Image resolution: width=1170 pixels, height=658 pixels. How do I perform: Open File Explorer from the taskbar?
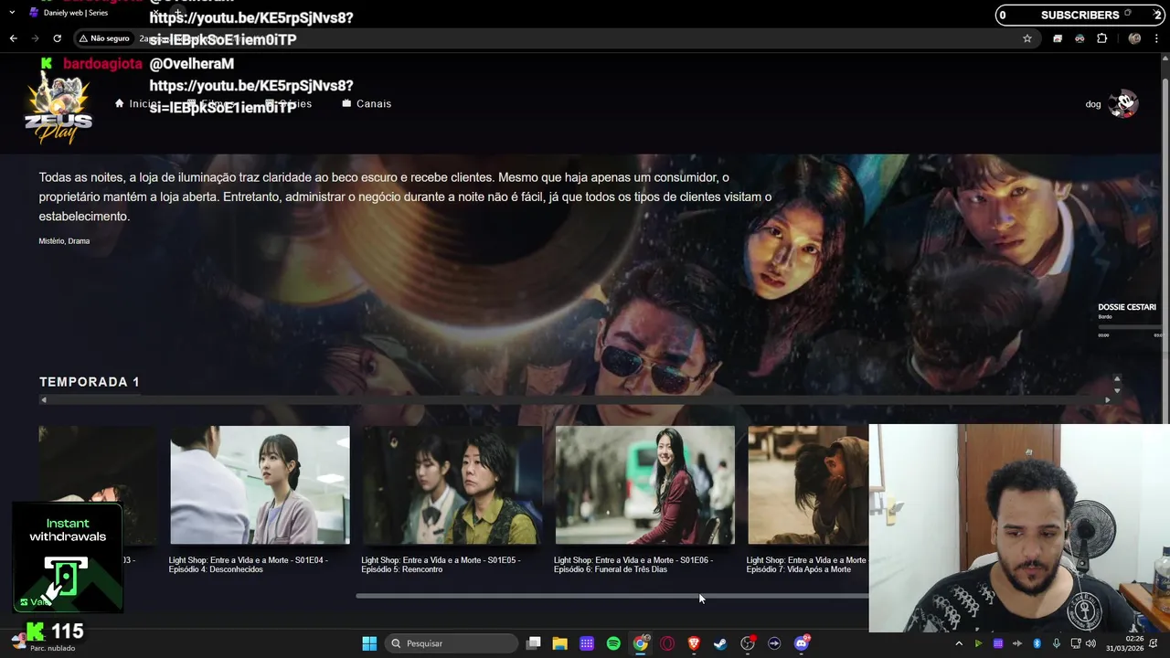559,643
